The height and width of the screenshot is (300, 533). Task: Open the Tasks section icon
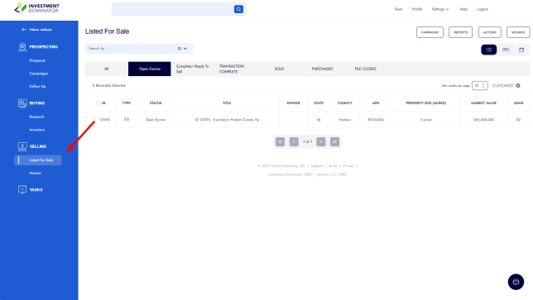tap(22, 190)
